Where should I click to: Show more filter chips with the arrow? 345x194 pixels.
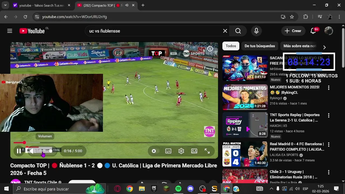pyautogui.click(x=325, y=47)
